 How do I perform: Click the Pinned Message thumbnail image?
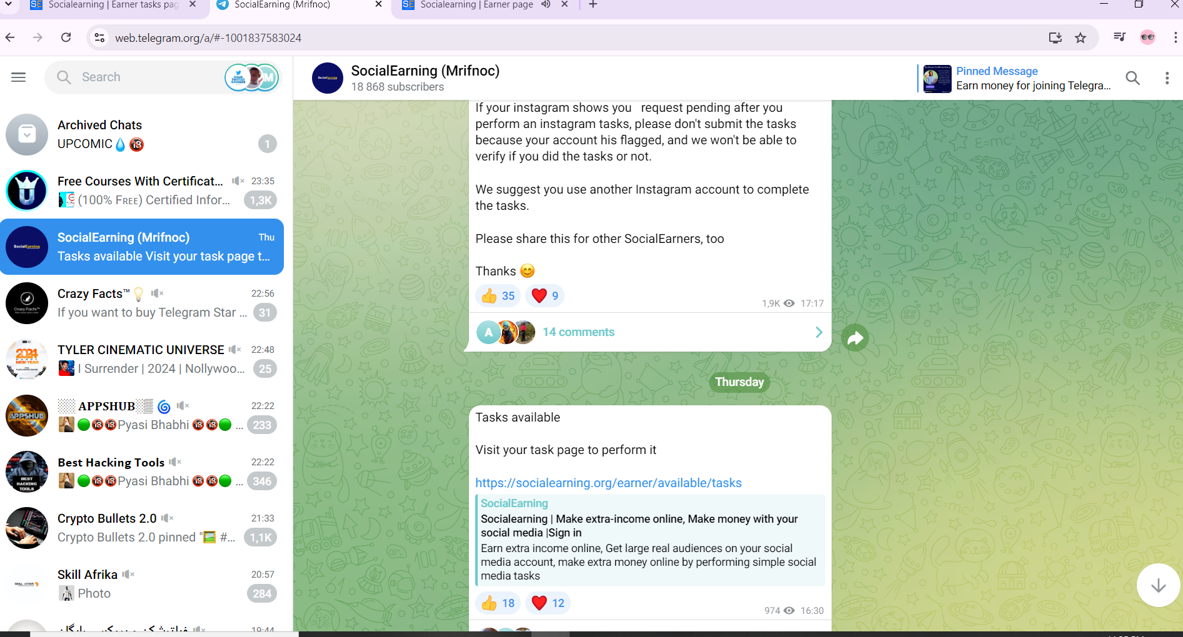(x=937, y=79)
